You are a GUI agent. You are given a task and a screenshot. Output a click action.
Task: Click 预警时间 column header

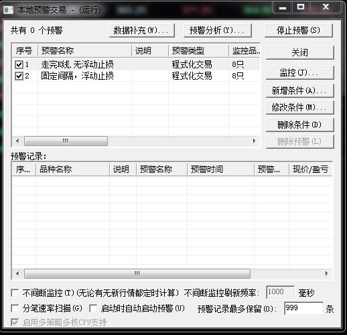coord(220,170)
